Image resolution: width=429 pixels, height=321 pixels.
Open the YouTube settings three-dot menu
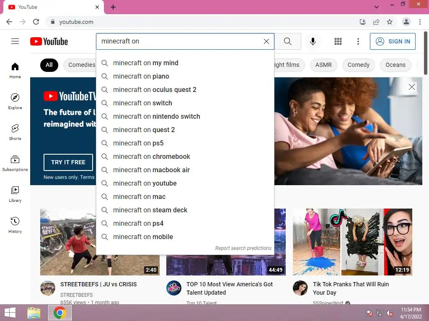point(358,41)
